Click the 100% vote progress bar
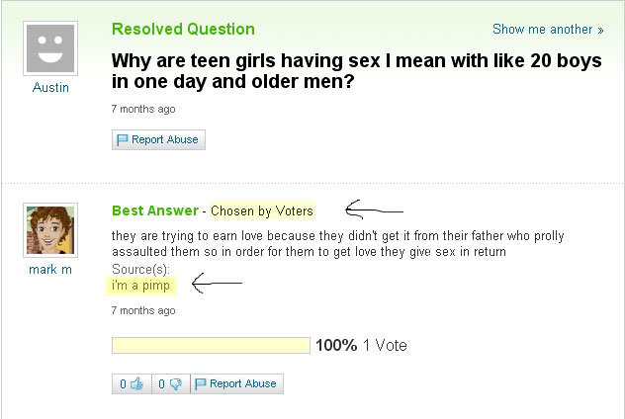The height and width of the screenshot is (419, 625). tap(211, 345)
